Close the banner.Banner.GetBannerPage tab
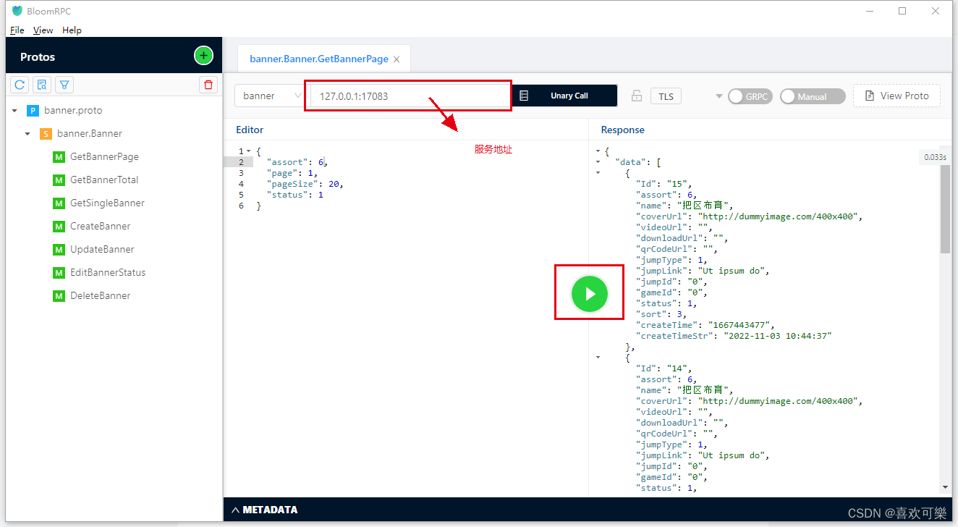 click(397, 59)
